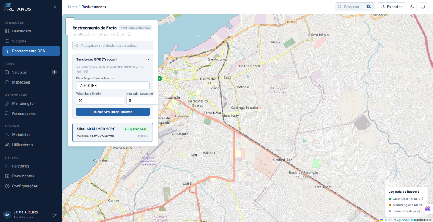Click the Rastreamento breadcrumb
Screen dimensions: 433x222
coord(93,7)
